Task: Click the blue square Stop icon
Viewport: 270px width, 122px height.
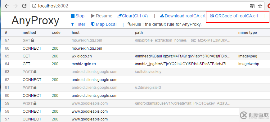Action: coord(73,16)
